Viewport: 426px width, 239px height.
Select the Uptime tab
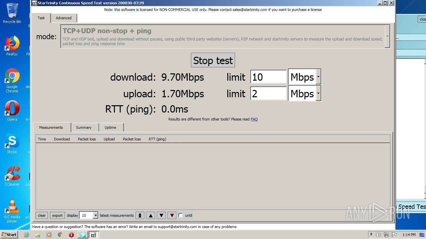pyautogui.click(x=110, y=127)
